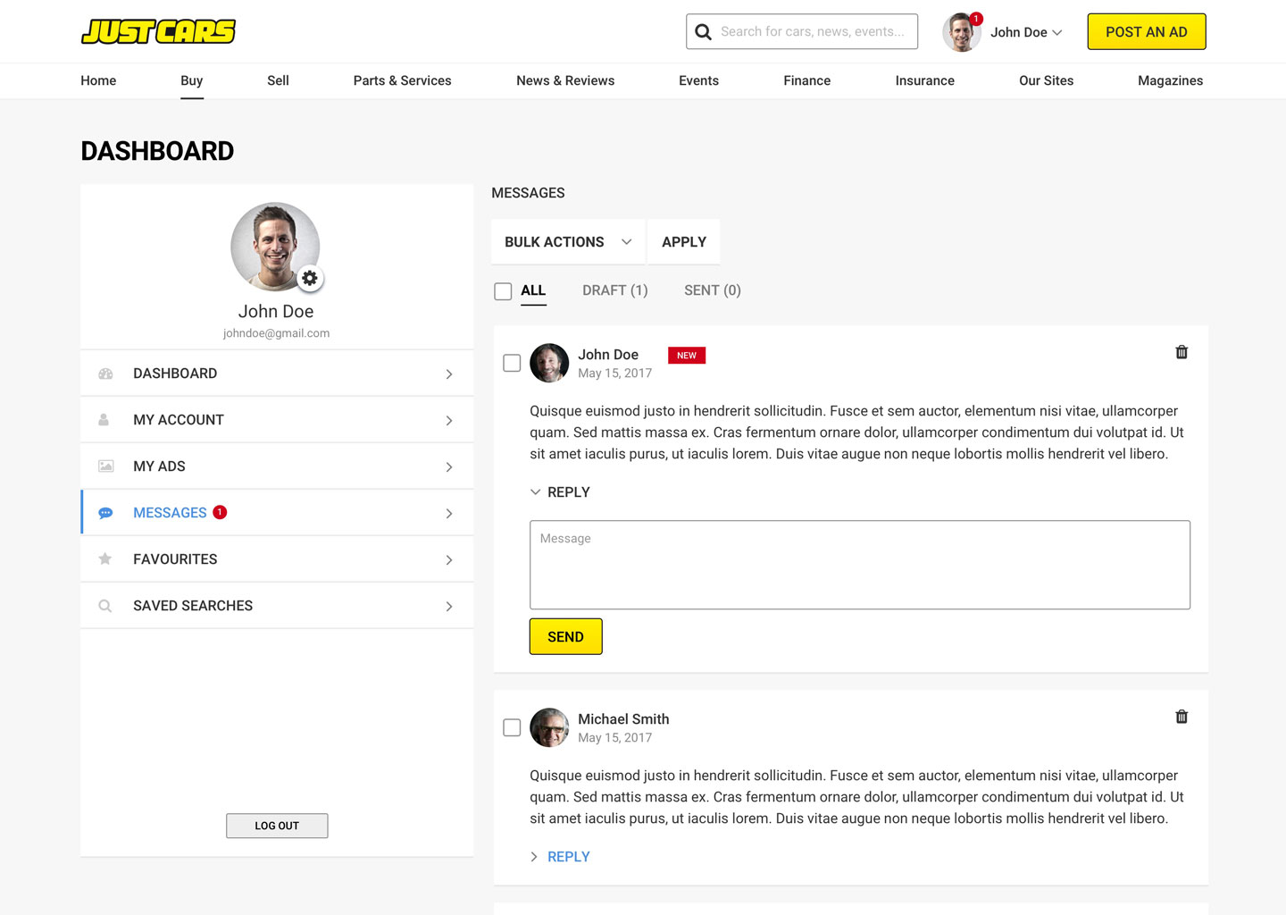This screenshot has height=915, width=1286.
Task: Open the Sell nav item
Action: pyautogui.click(x=278, y=80)
